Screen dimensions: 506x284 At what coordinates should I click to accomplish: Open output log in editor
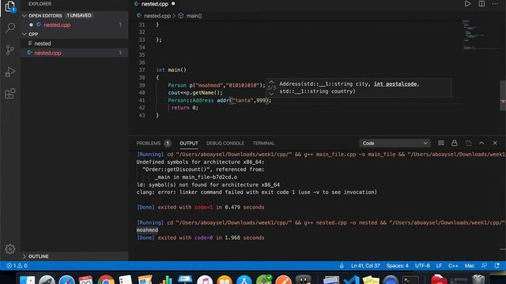pyautogui.click(x=468, y=143)
